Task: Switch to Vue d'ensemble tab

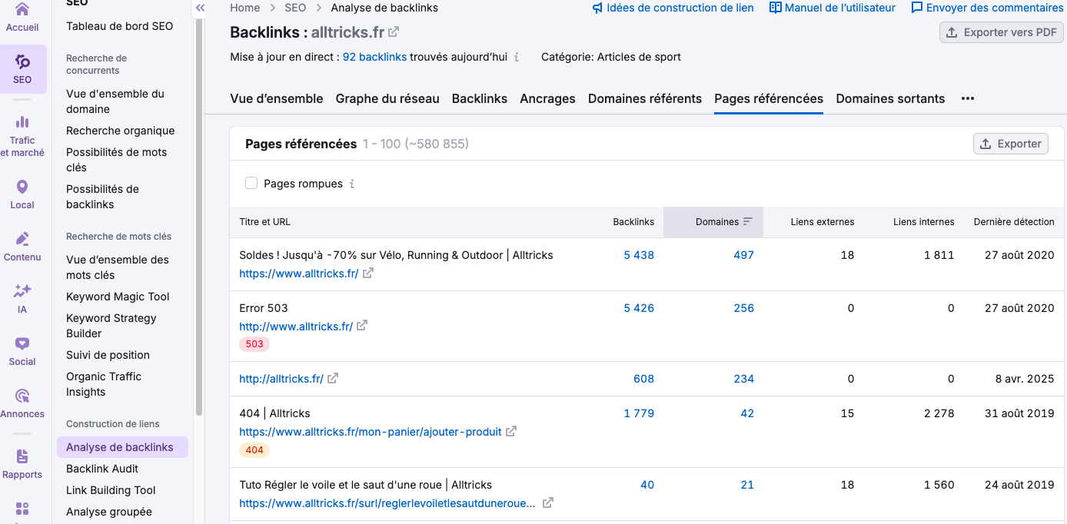Action: click(x=277, y=98)
